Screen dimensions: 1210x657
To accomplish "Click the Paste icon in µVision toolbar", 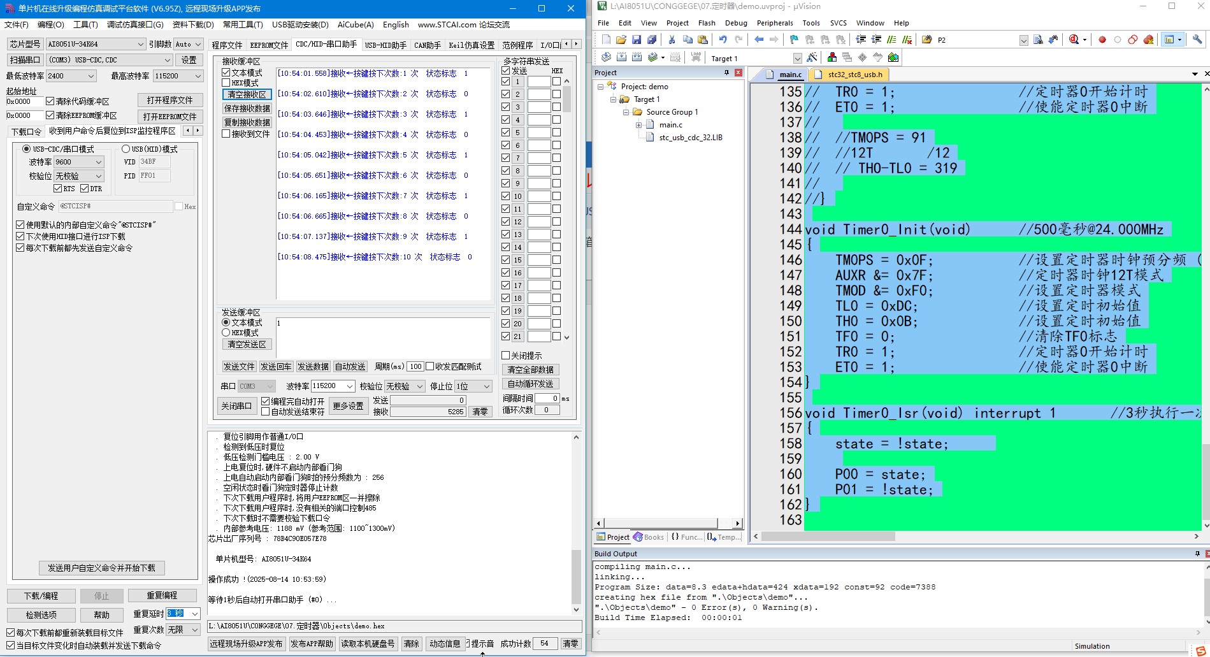I will (703, 40).
